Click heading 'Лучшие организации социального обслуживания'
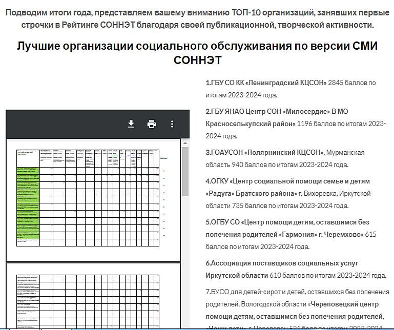The width and height of the screenshot is (394, 330). pyautogui.click(x=197, y=53)
